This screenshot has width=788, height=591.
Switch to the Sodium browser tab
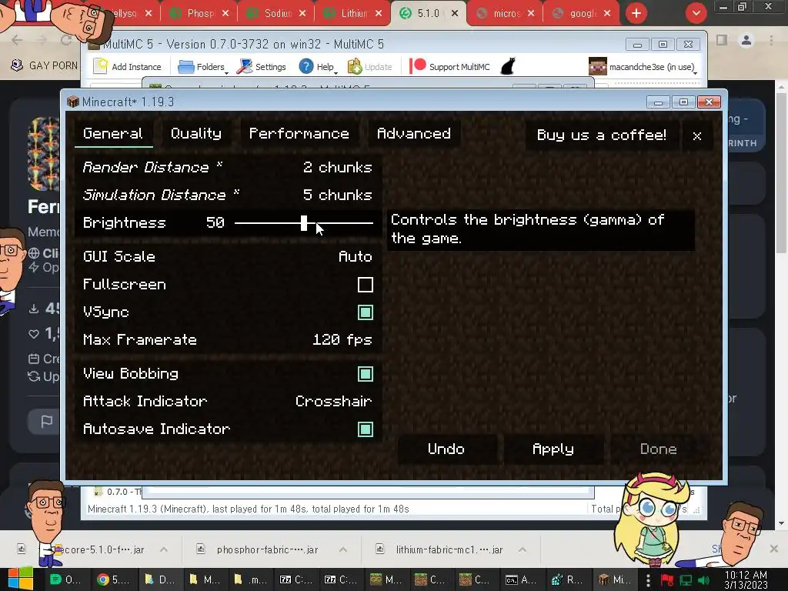[277, 14]
